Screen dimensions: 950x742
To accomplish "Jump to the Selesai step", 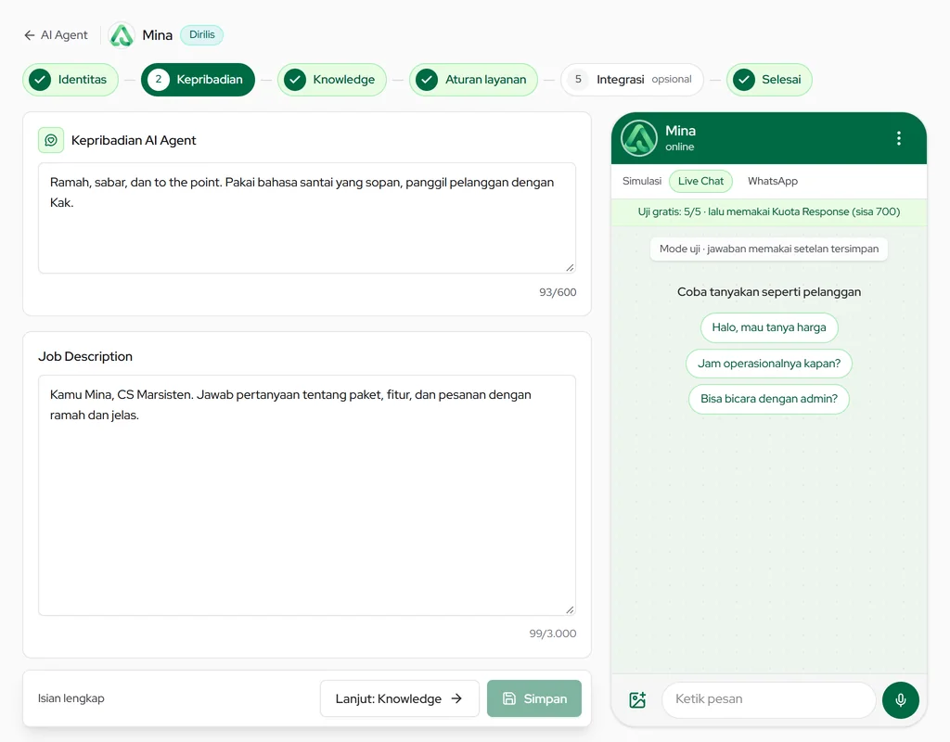I will [769, 80].
